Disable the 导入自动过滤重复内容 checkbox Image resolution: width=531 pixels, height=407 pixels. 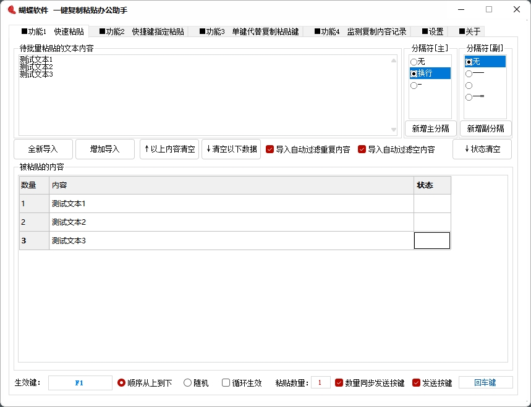click(x=270, y=149)
